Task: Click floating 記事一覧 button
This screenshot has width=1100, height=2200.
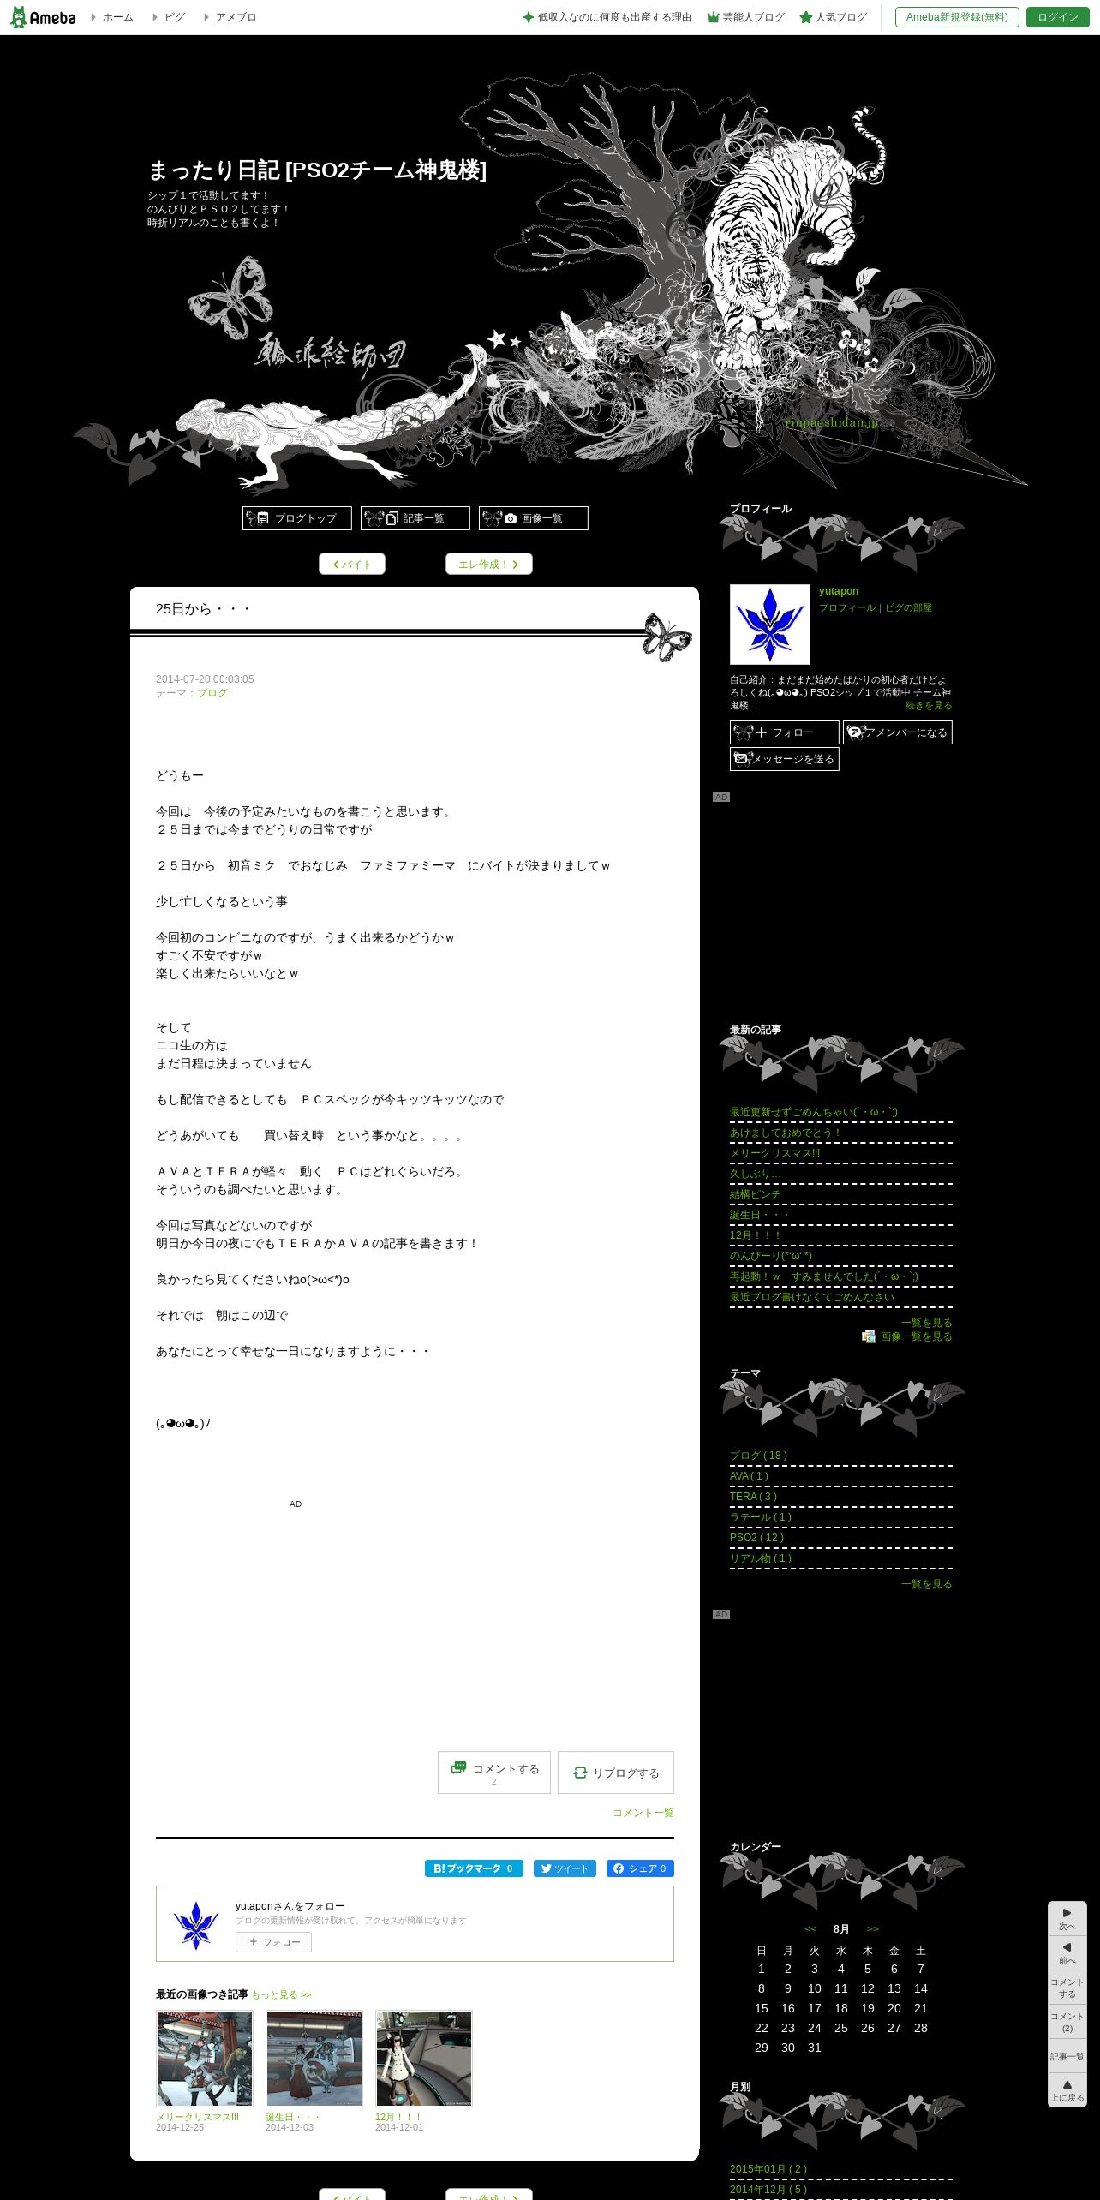Action: click(x=1067, y=2056)
